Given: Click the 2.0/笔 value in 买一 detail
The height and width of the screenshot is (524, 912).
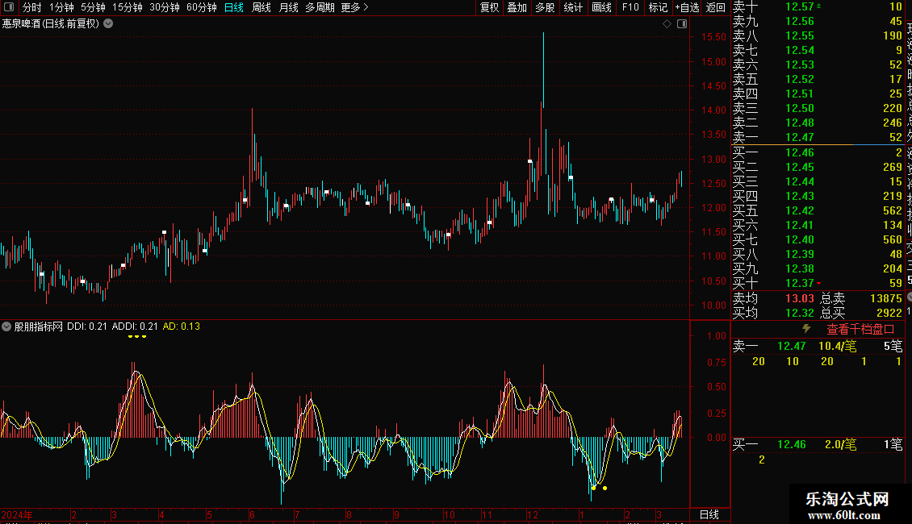Looking at the screenshot, I should 840,444.
